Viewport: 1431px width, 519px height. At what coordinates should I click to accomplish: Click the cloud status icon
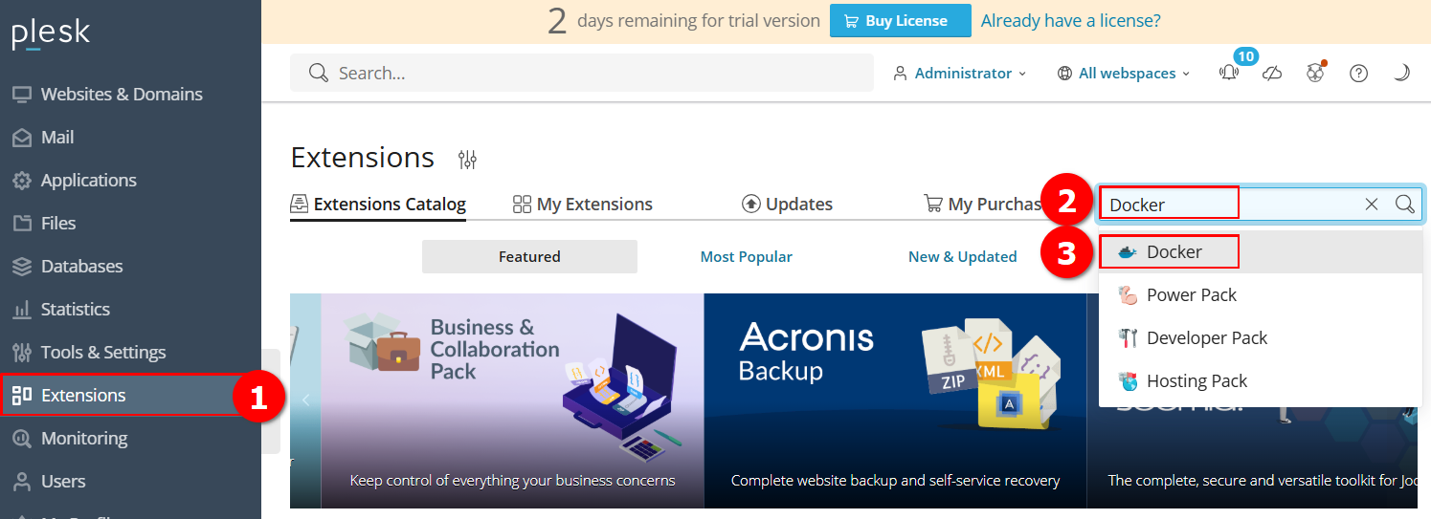pyautogui.click(x=1272, y=73)
